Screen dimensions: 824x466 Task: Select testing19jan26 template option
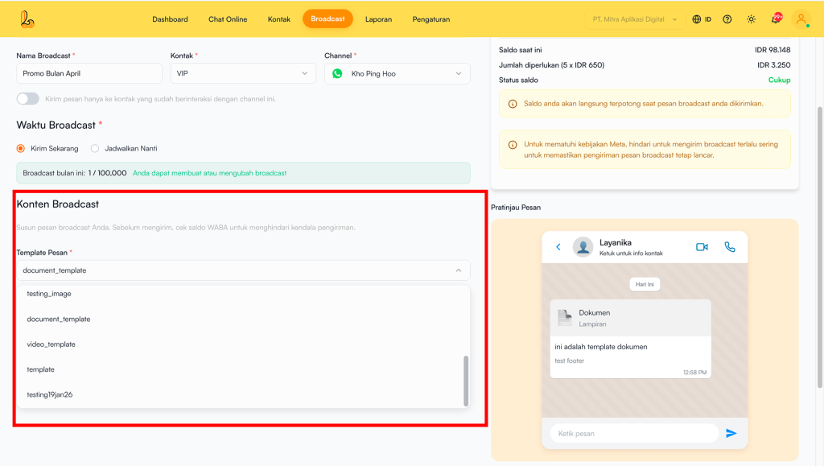(50, 394)
